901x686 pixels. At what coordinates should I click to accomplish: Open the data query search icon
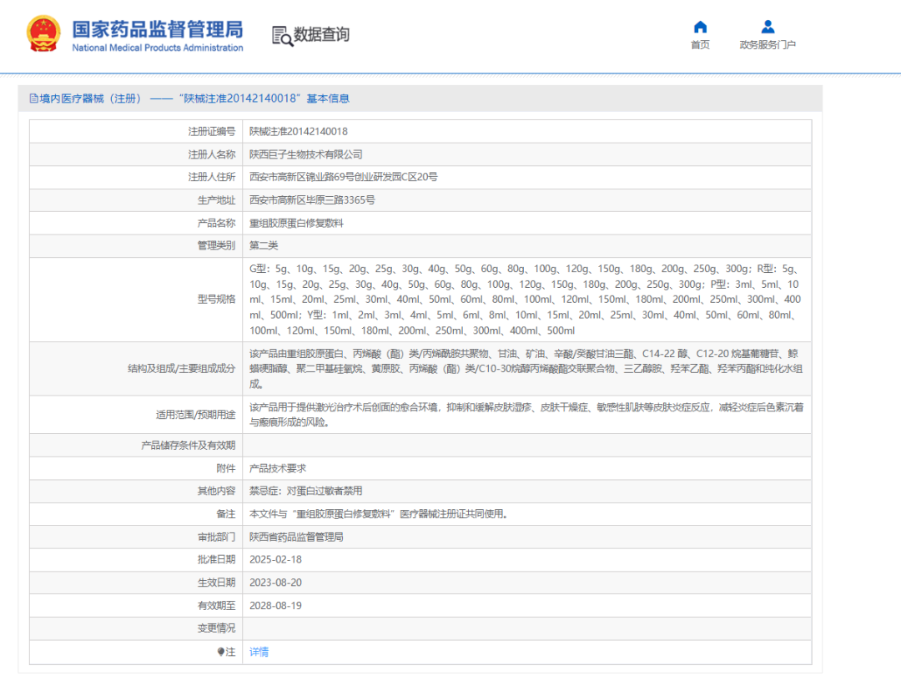pyautogui.click(x=282, y=36)
